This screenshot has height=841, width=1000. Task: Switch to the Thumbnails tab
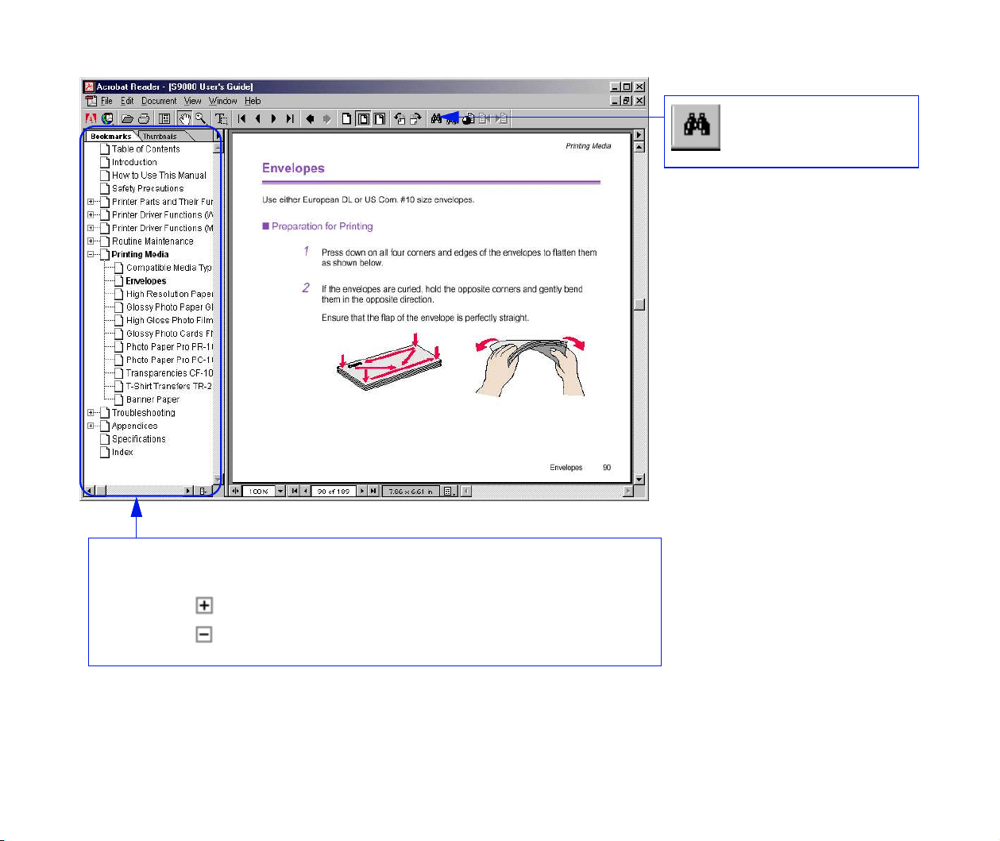pyautogui.click(x=160, y=137)
